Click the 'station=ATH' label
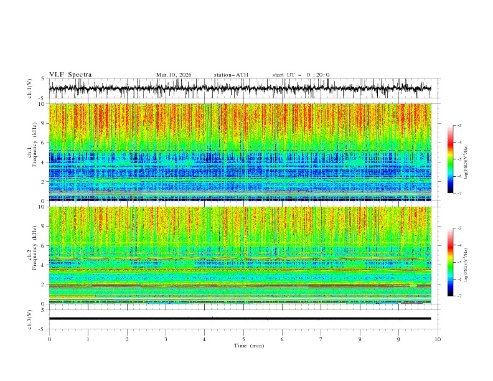 click(231, 75)
